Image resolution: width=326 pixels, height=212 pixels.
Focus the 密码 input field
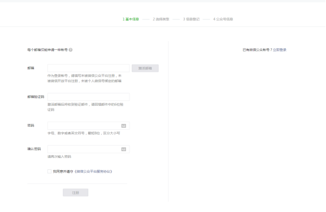click(88, 126)
